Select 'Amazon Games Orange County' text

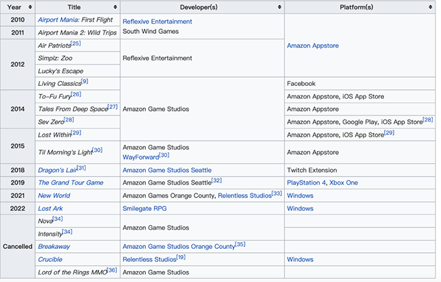point(169,195)
